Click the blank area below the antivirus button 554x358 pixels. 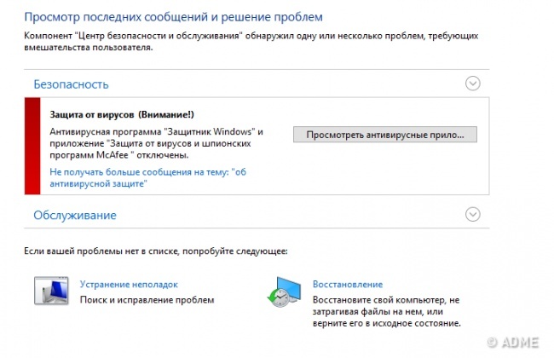point(384,170)
